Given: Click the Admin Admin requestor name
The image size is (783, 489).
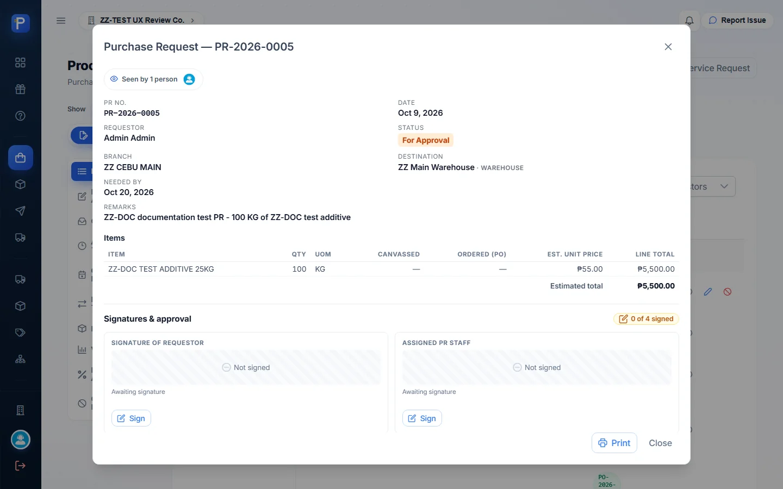Looking at the screenshot, I should tap(129, 138).
